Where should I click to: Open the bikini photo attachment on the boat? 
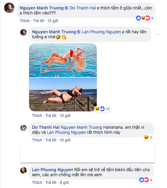[63, 60]
